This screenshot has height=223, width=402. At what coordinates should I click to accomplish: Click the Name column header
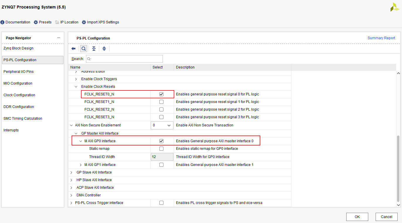point(109,67)
